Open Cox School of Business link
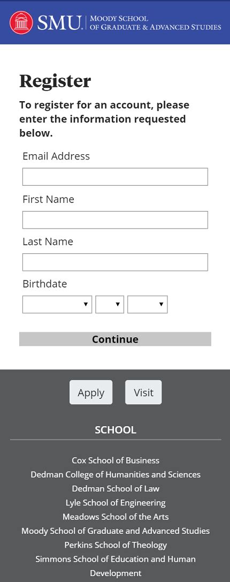230x582 pixels. click(116, 460)
